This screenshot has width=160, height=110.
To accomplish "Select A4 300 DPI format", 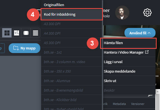I will [72, 33].
